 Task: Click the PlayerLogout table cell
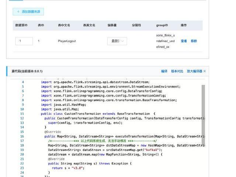(x=67, y=41)
